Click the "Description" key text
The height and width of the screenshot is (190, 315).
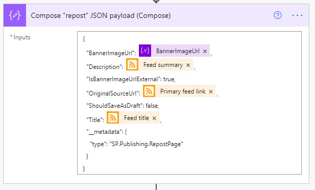tap(105, 67)
